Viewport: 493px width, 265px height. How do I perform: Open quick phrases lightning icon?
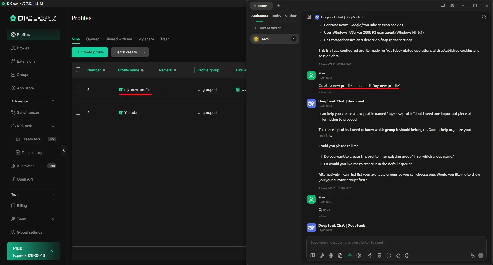point(370,255)
